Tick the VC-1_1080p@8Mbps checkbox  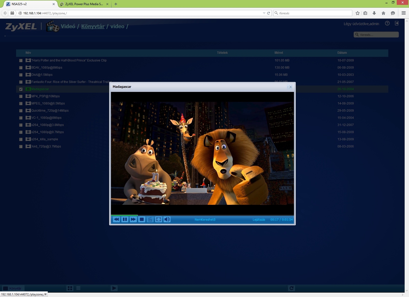(x=21, y=118)
